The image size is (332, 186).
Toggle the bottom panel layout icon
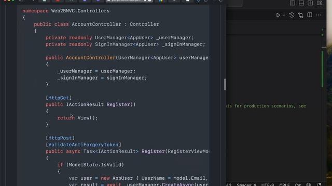point(301,3)
